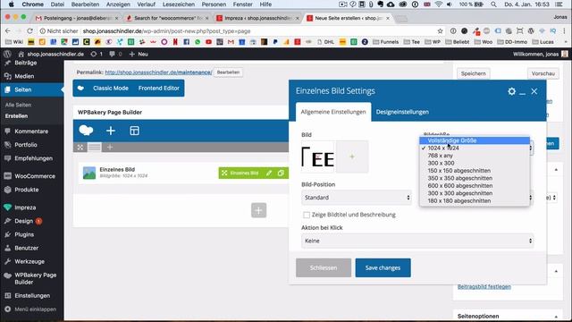Reload the page in Chrome
The image size is (572, 322).
tap(29, 31)
